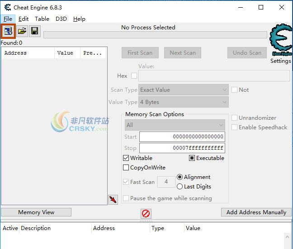The height and width of the screenshot is (249, 293).
Task: Open Memory View
Action: [36, 212]
